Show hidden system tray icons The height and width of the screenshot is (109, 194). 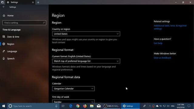[x=150, y=106]
